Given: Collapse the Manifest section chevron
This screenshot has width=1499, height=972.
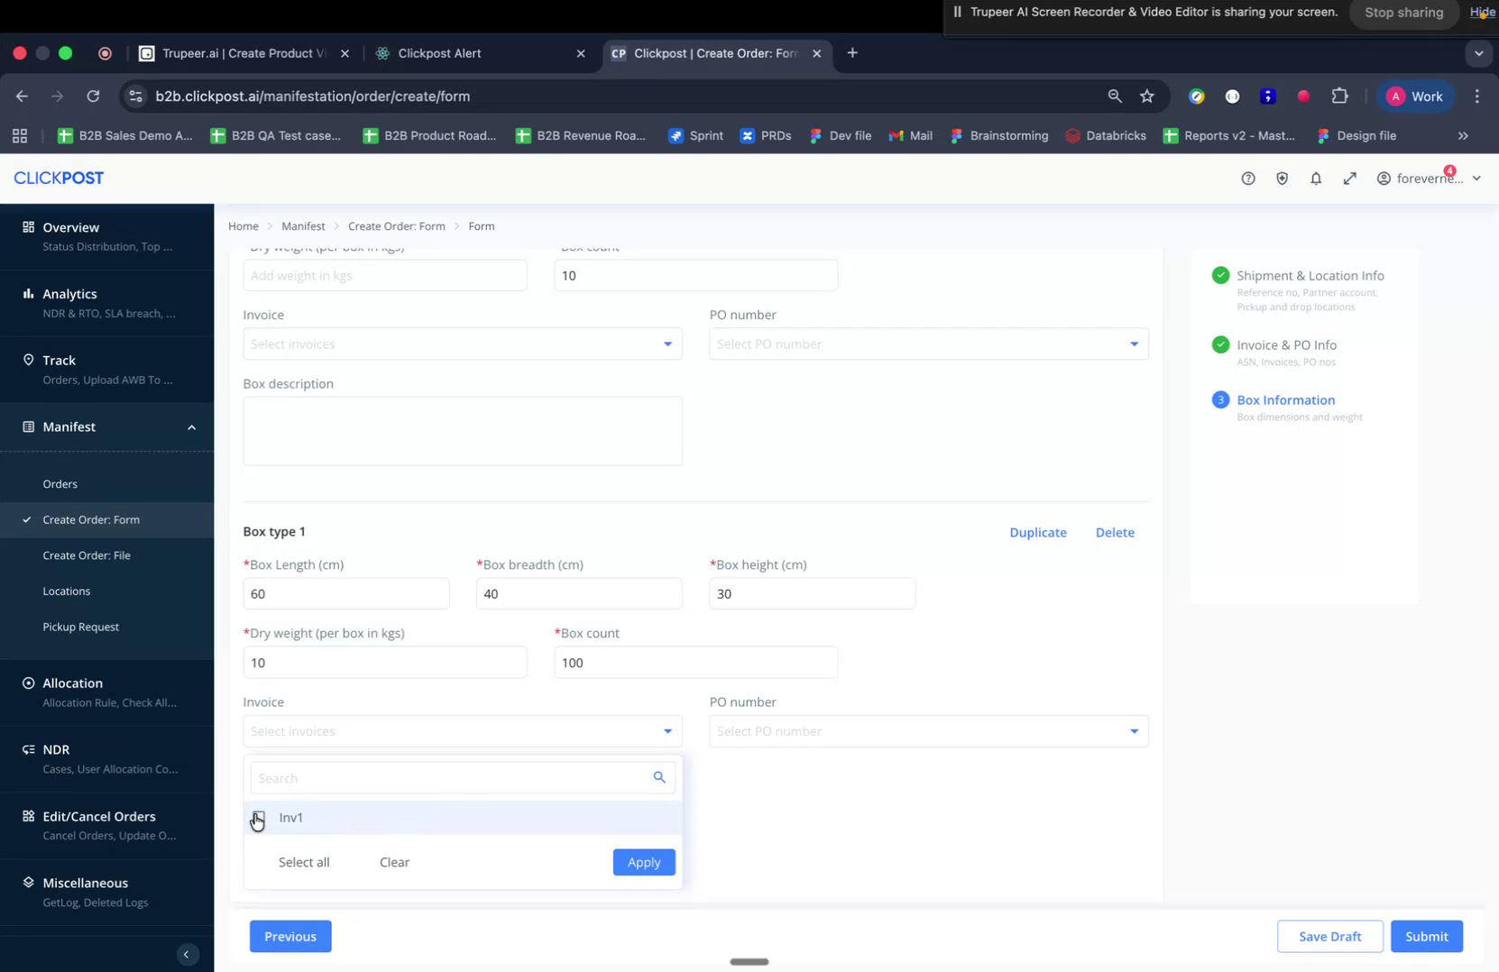Looking at the screenshot, I should point(191,426).
